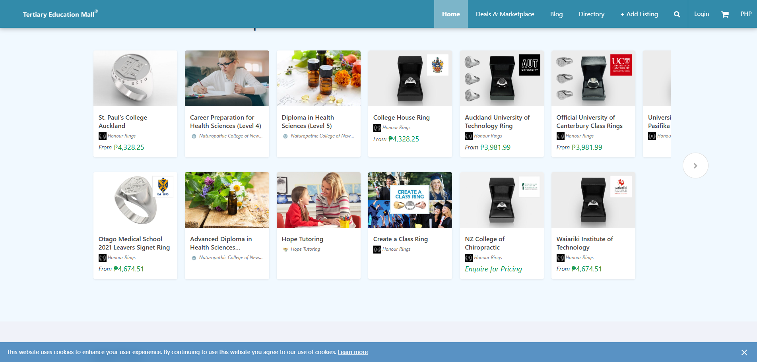
Task: Click Naturopathic College icon under Diploma Level 5
Action: pyautogui.click(x=285, y=136)
